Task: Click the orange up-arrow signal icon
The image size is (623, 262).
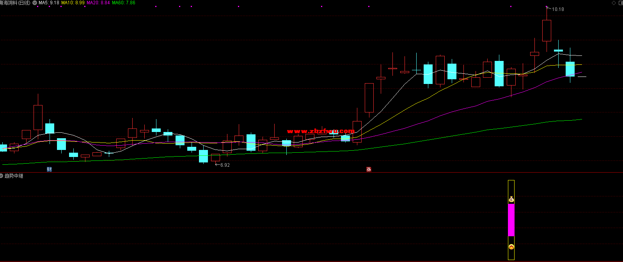Action: click(511, 247)
